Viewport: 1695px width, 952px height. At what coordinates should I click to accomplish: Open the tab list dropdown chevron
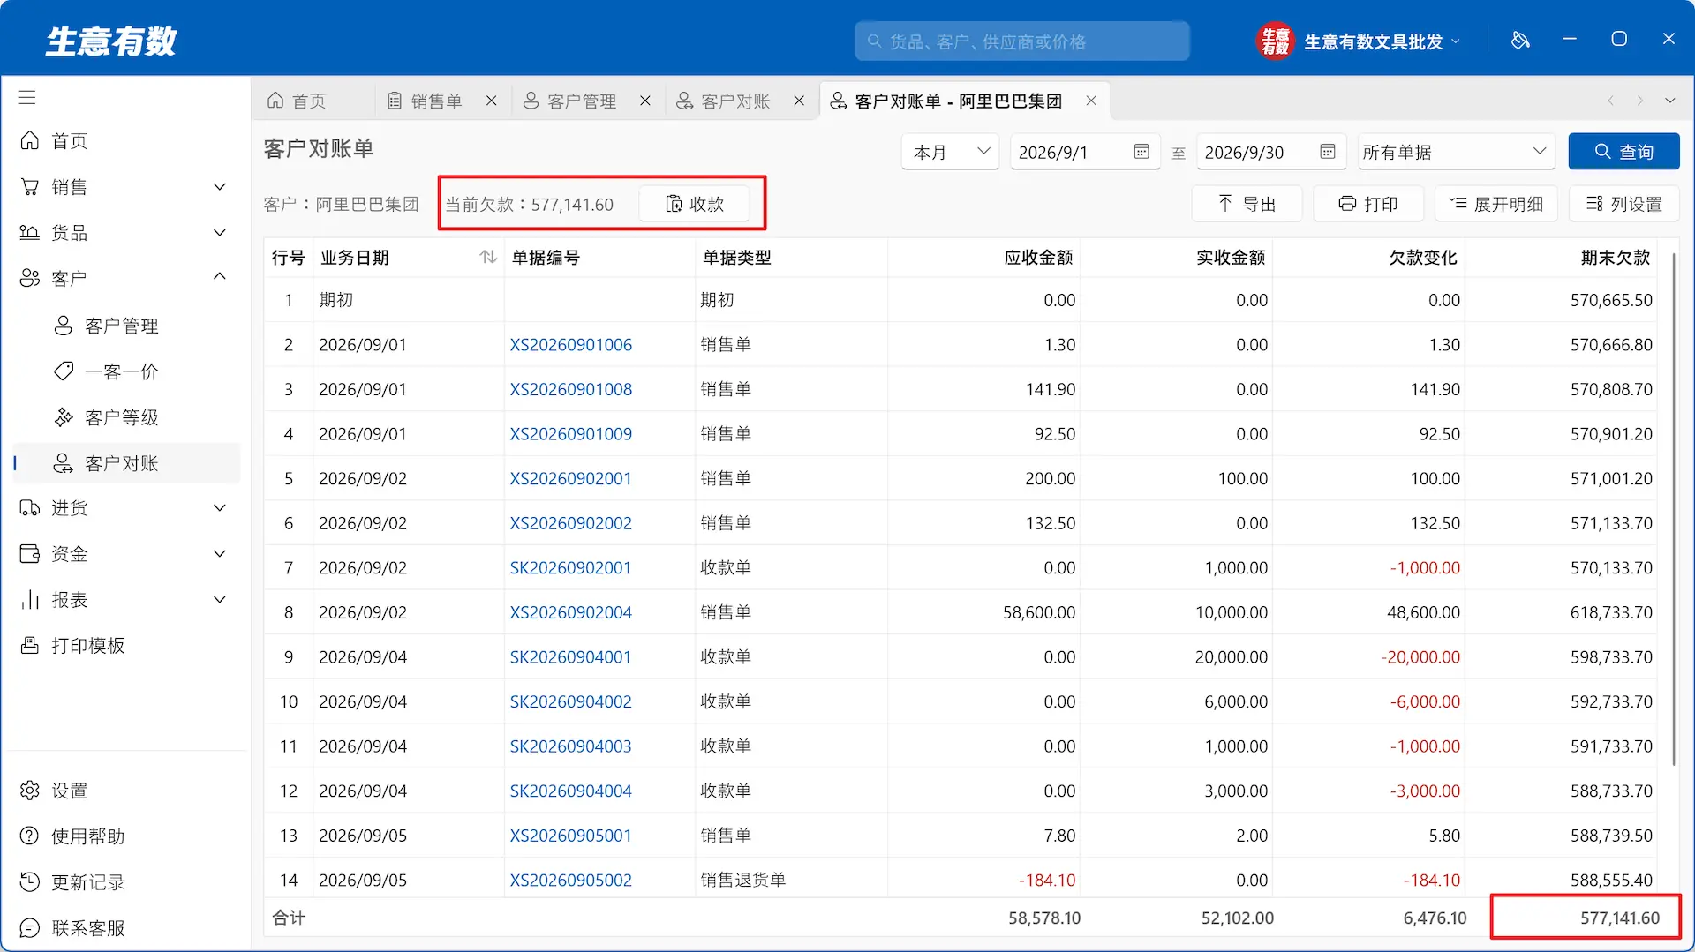[1669, 101]
